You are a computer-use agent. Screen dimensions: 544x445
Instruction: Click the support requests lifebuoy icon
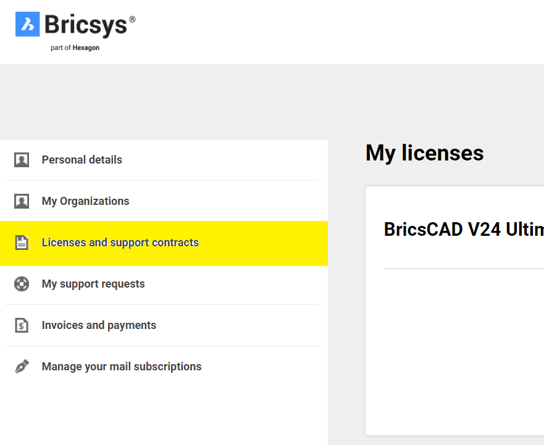(x=22, y=284)
